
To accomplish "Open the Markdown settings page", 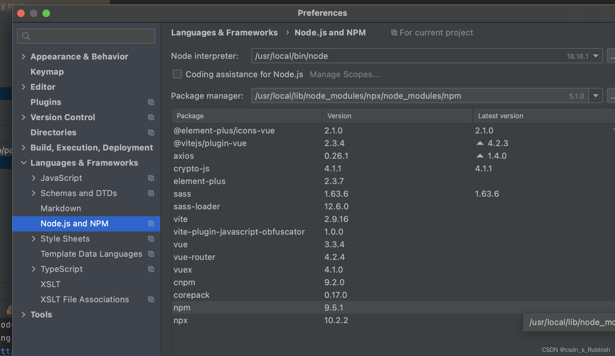I will coord(61,208).
